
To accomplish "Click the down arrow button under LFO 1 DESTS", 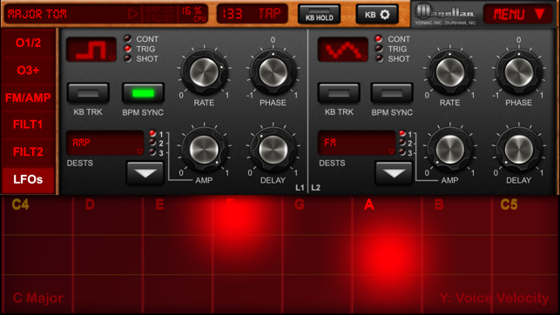I will click(145, 173).
